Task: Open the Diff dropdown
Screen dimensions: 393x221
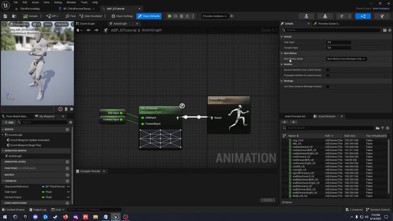Action: (52, 16)
